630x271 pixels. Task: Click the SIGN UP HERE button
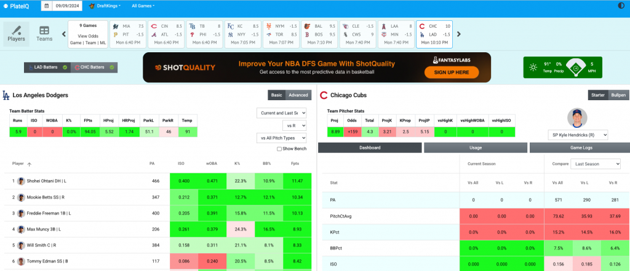coord(452,73)
